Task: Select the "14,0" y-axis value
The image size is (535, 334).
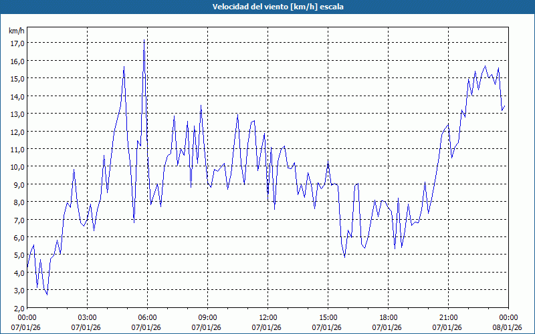Action: click(17, 96)
